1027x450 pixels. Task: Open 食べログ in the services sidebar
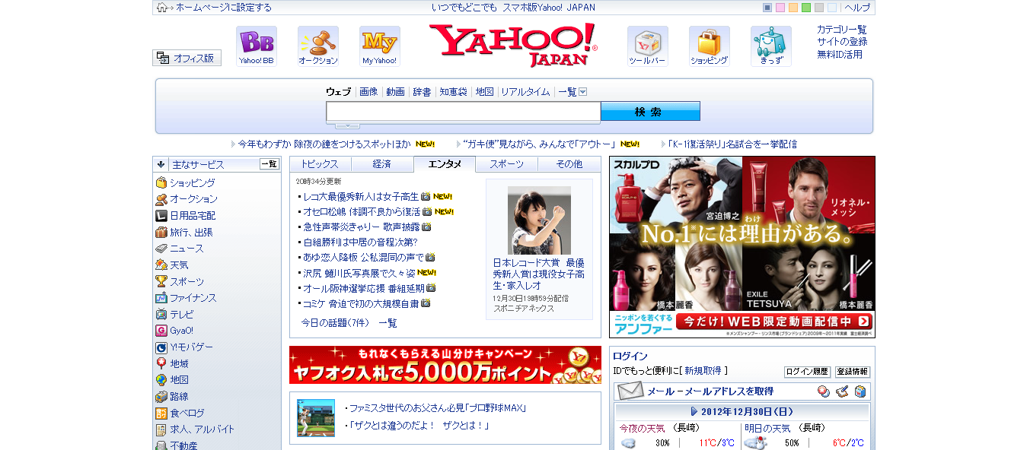pos(187,414)
